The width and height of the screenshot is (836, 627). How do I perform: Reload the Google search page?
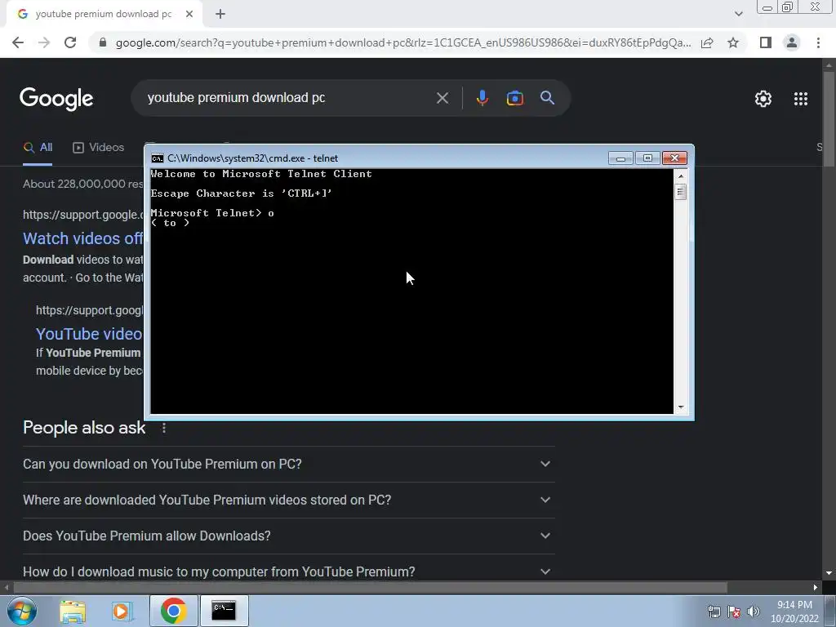pyautogui.click(x=70, y=42)
